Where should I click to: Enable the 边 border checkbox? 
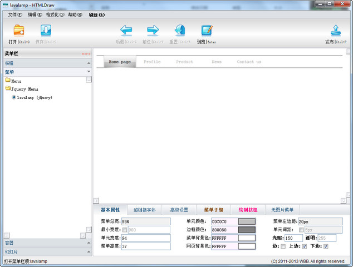283,246
